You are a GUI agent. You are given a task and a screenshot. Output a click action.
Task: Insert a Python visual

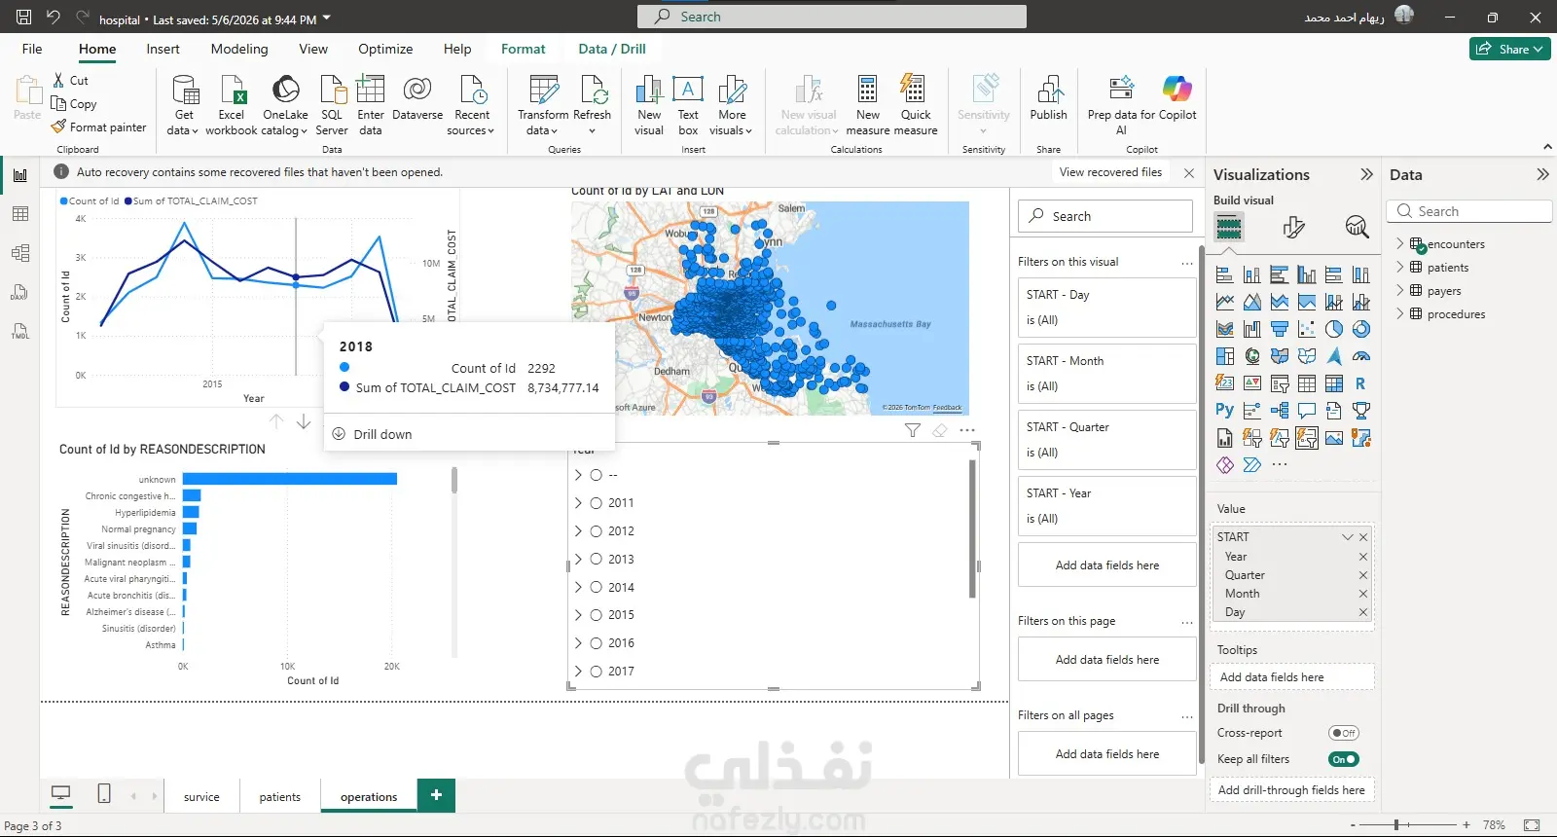1225,411
